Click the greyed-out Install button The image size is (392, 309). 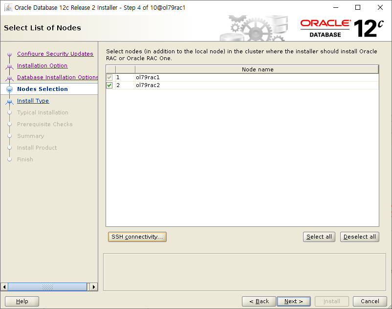332,301
